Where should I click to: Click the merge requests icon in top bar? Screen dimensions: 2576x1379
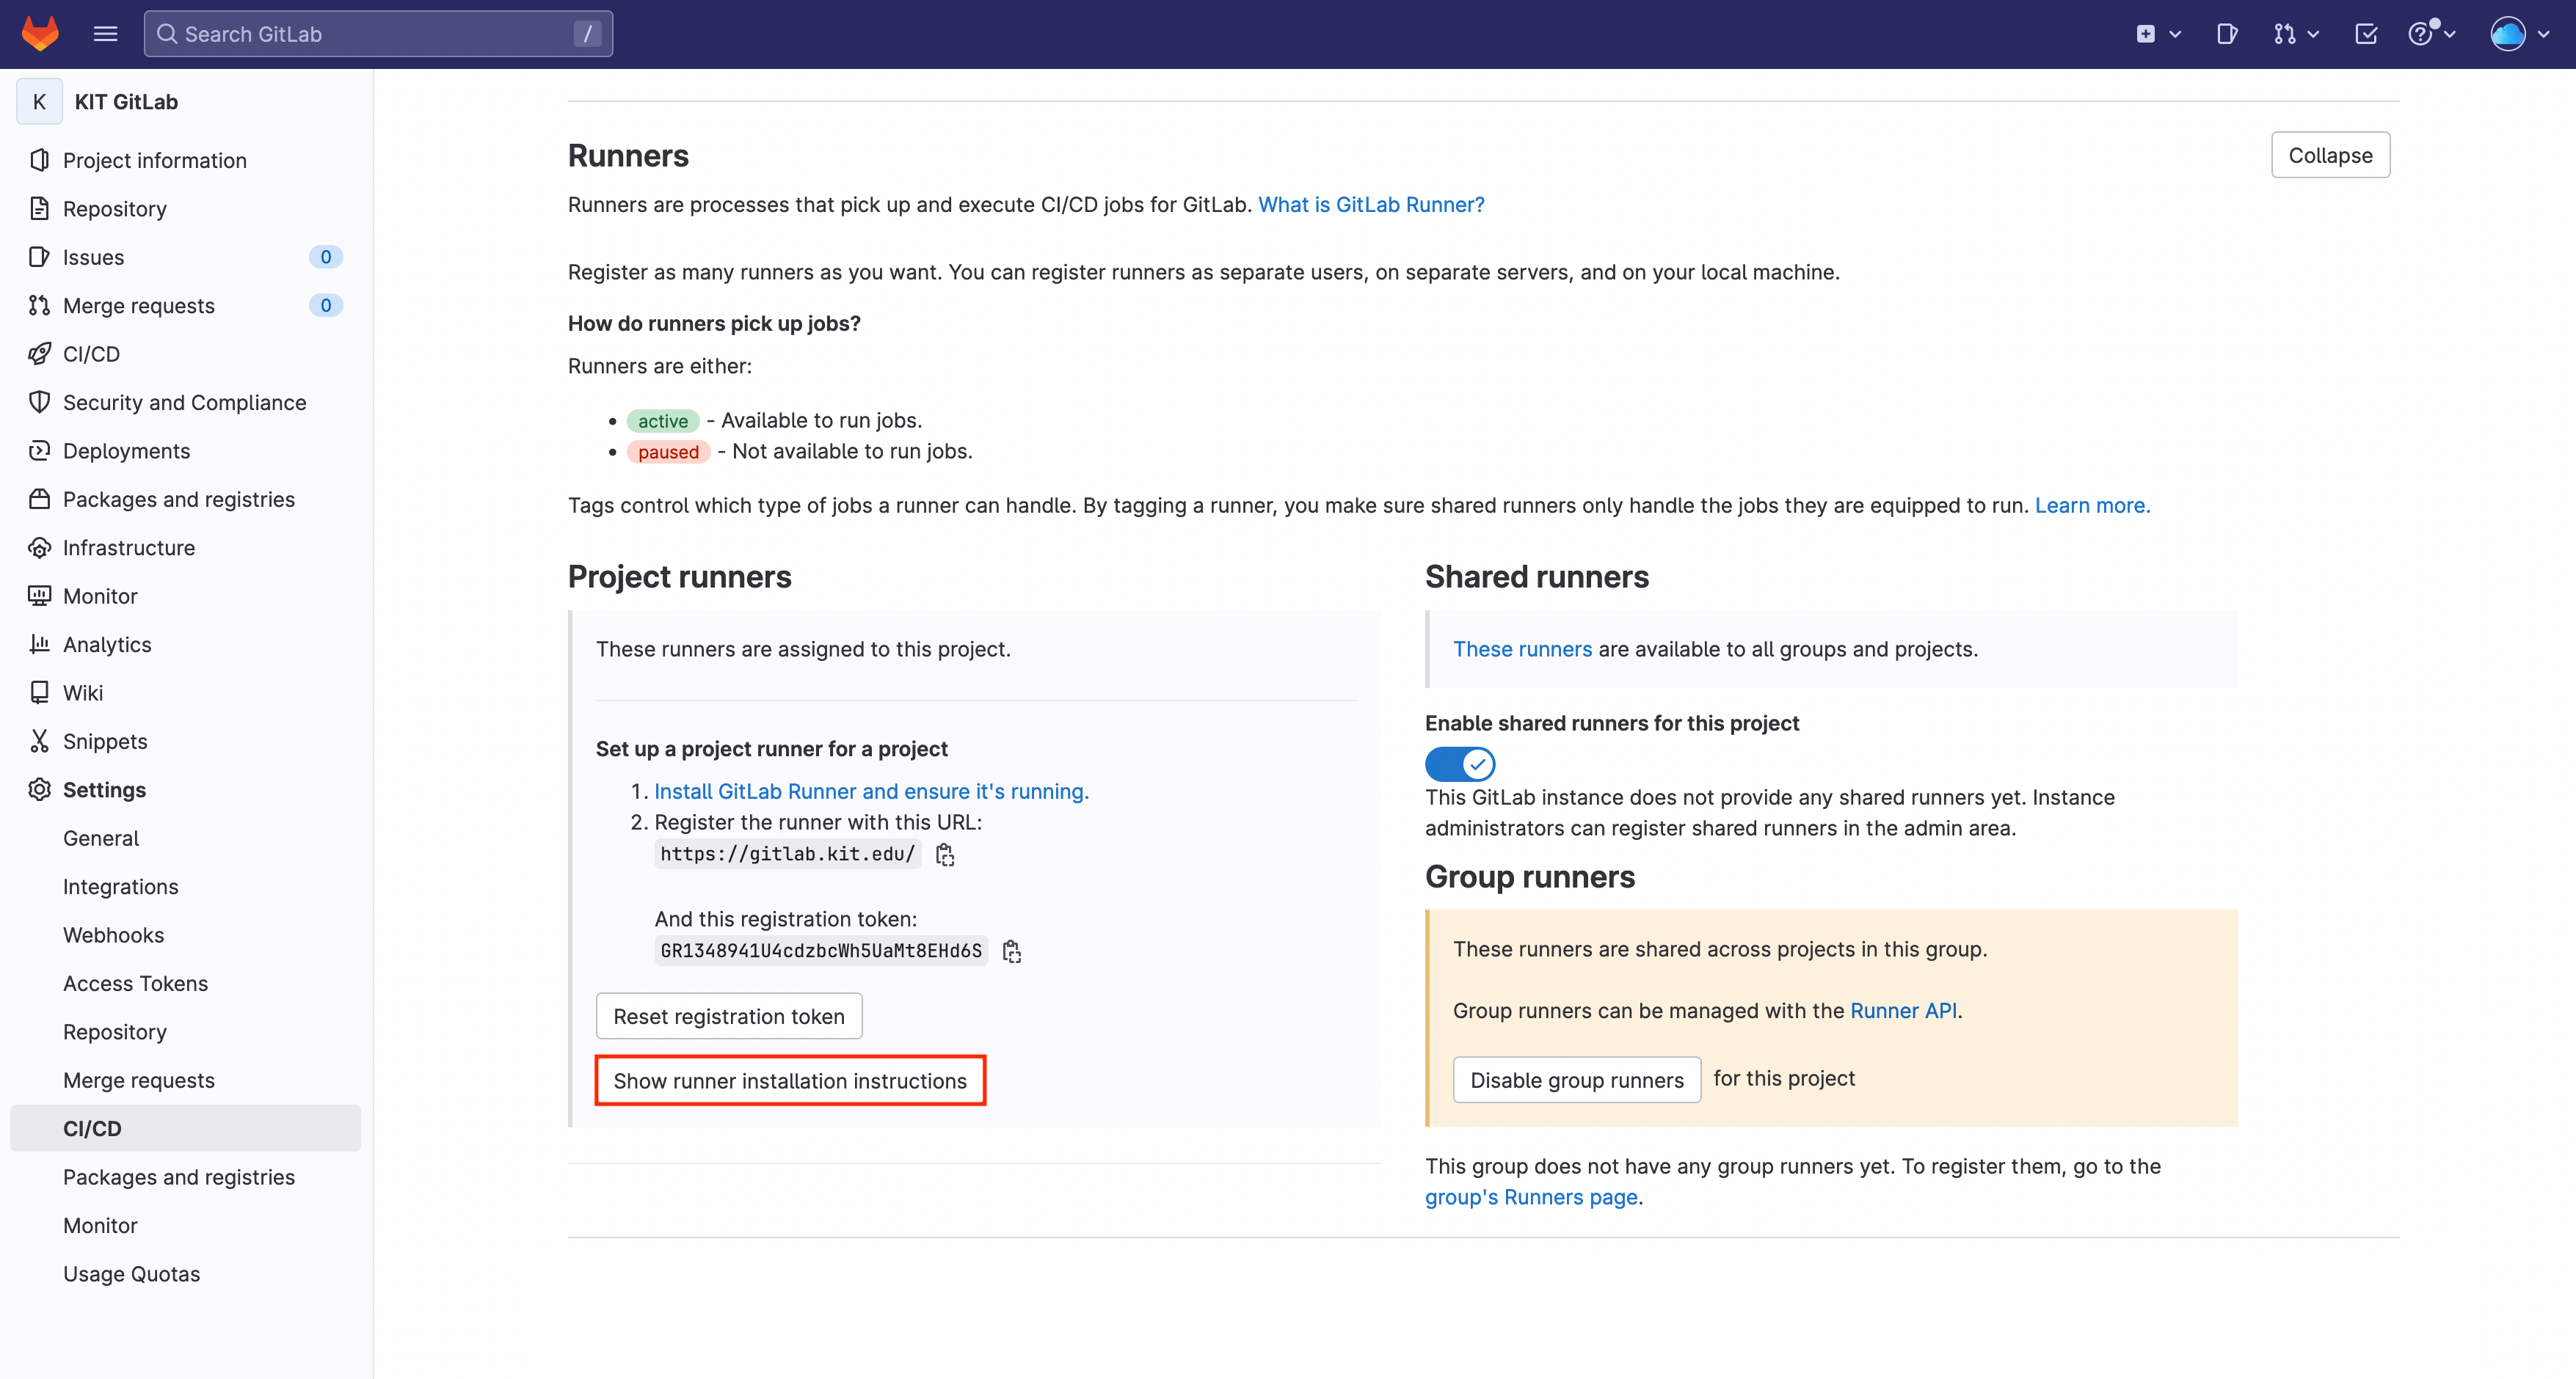click(x=2286, y=33)
